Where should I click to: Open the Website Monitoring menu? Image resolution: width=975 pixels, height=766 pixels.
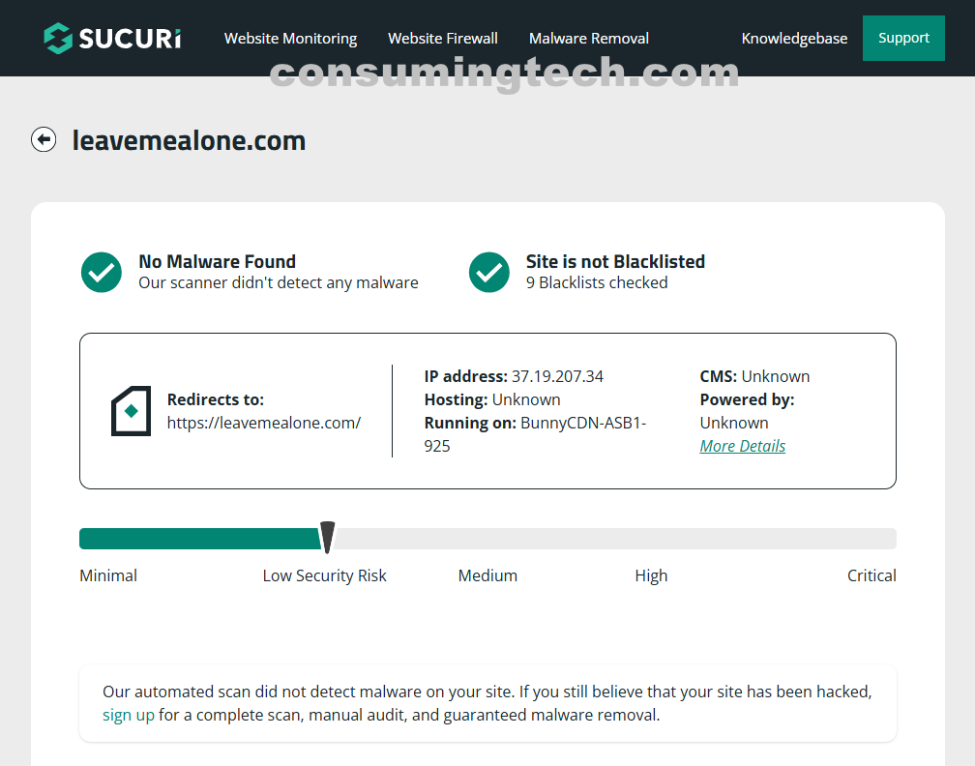[x=290, y=39]
